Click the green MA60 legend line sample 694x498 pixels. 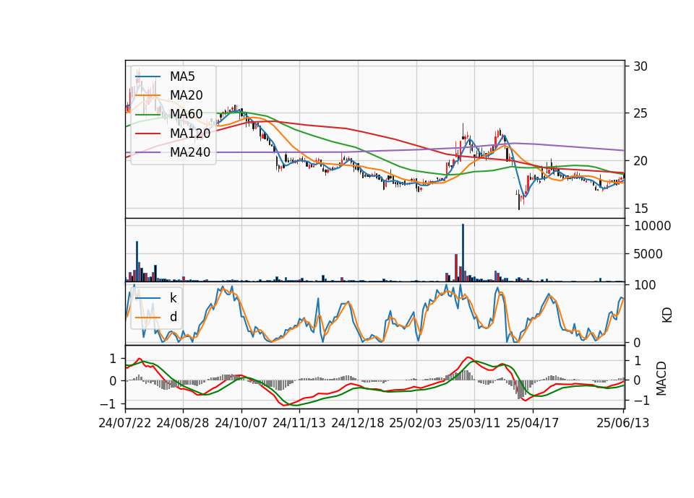pyautogui.click(x=147, y=115)
